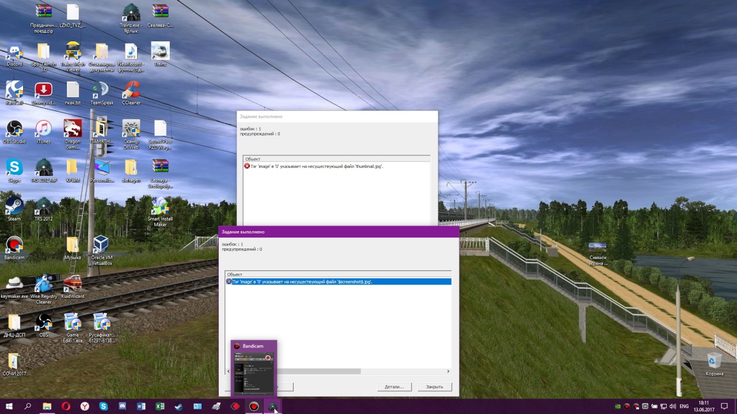Launch Opera from the taskbar
This screenshot has height=414, width=737.
point(66,407)
